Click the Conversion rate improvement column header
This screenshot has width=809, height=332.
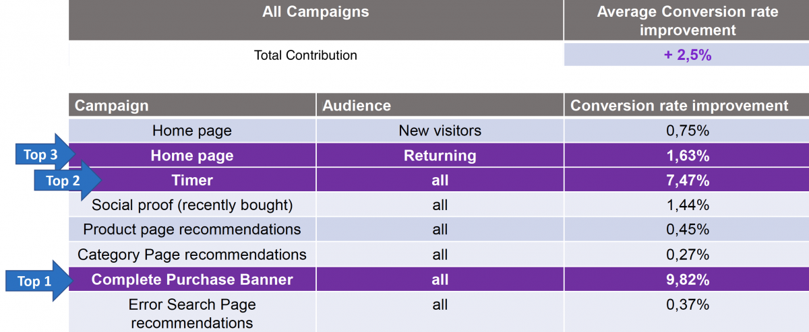point(679,106)
